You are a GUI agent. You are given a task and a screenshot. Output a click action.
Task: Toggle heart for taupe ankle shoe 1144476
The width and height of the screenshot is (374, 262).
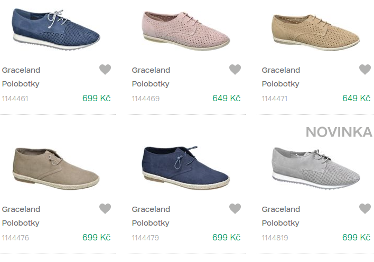105,209
